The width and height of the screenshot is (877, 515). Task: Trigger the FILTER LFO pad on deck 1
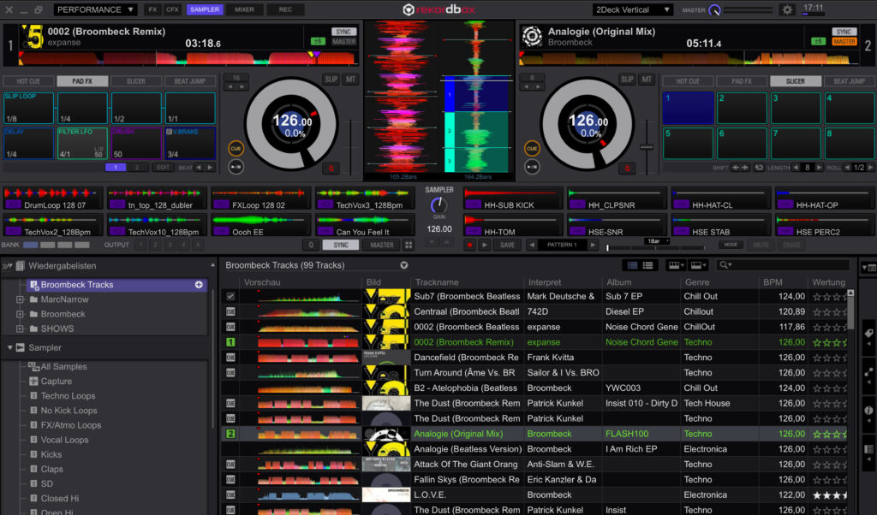pos(82,144)
